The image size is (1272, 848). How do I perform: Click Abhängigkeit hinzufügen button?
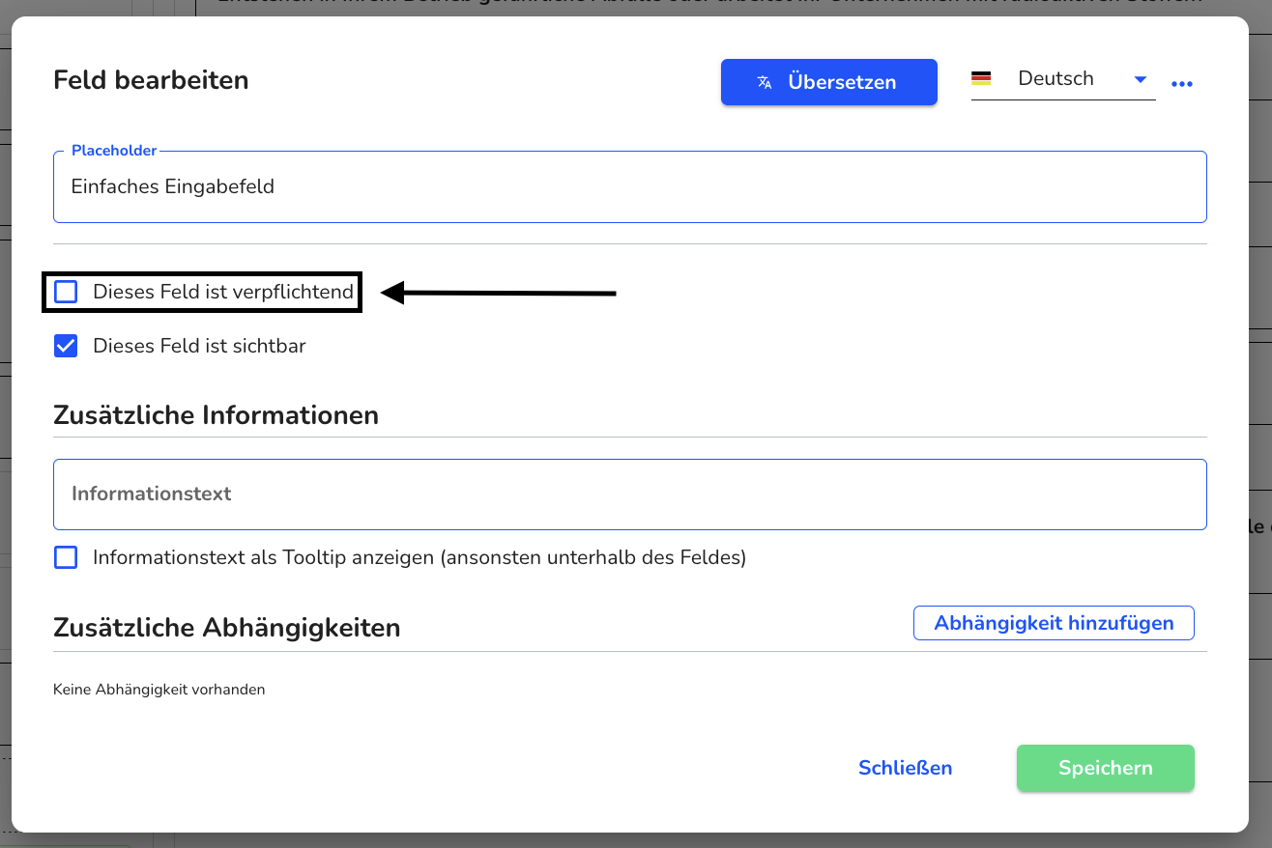(1054, 623)
